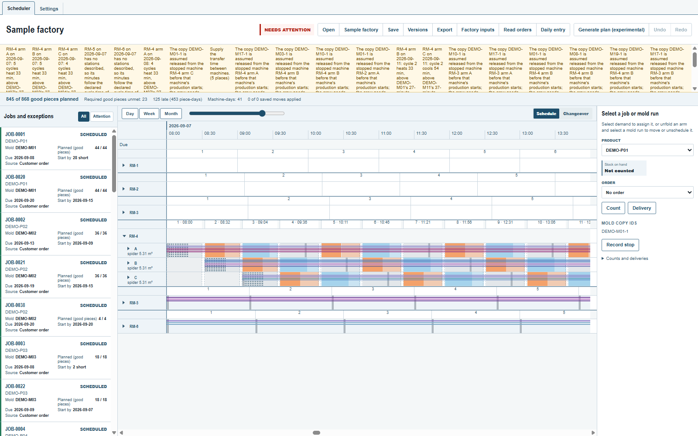Screen dimensions: 698x436
Task: Adjust the timeline zoom slider
Action: [237, 113]
